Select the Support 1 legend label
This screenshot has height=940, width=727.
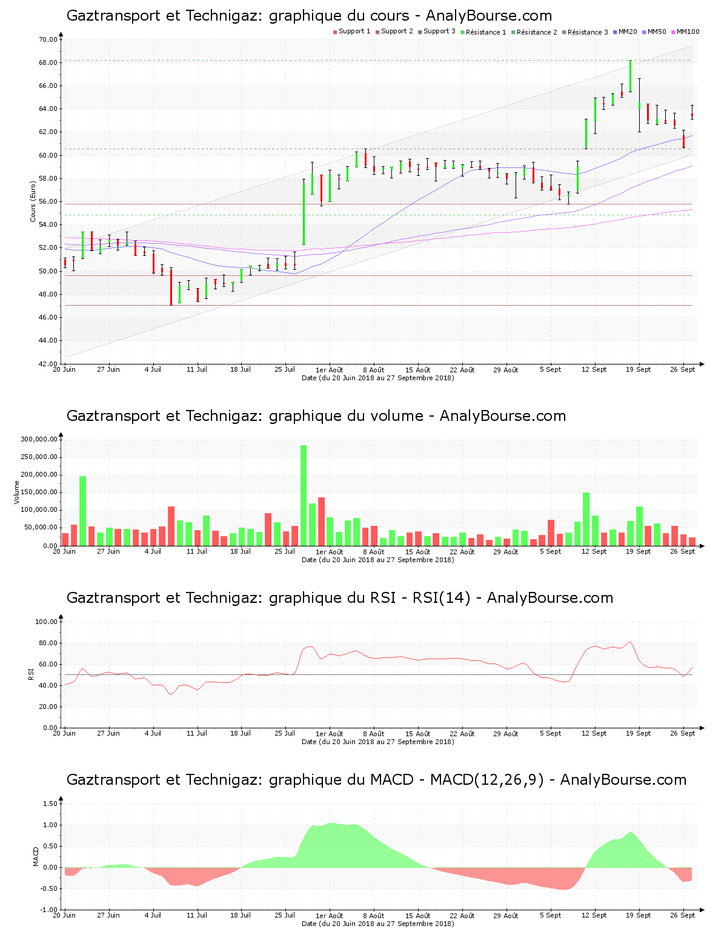click(x=354, y=32)
